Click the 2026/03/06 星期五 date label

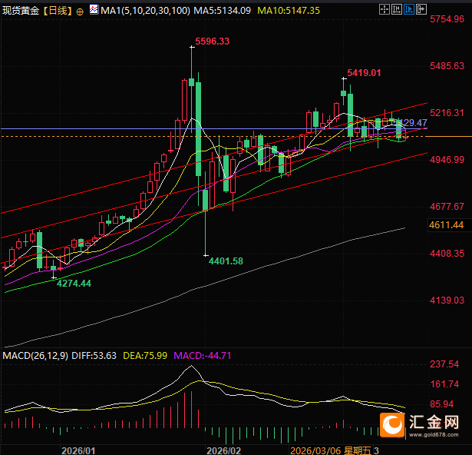click(x=331, y=450)
